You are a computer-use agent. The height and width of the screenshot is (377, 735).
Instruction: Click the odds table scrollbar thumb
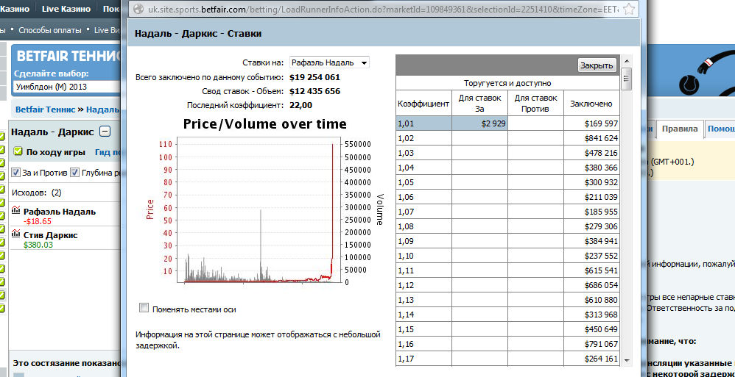pos(627,79)
